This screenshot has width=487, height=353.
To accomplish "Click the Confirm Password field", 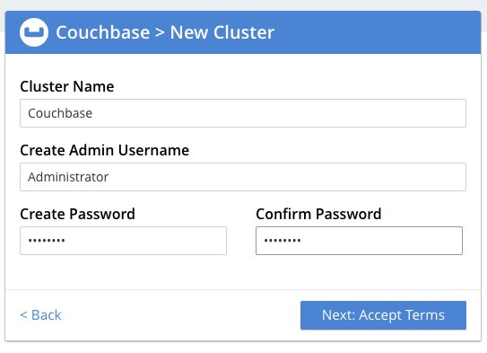I will click(x=359, y=241).
